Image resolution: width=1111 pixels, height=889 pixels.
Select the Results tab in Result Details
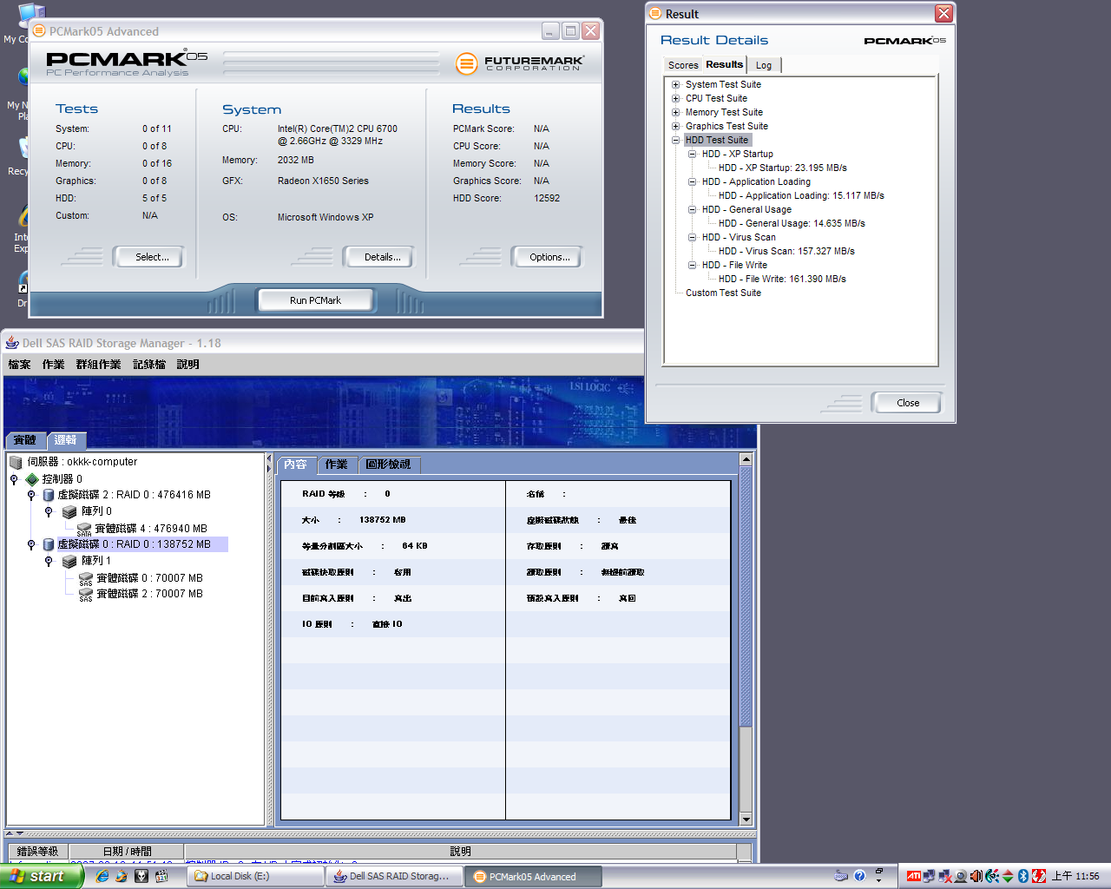(x=724, y=64)
